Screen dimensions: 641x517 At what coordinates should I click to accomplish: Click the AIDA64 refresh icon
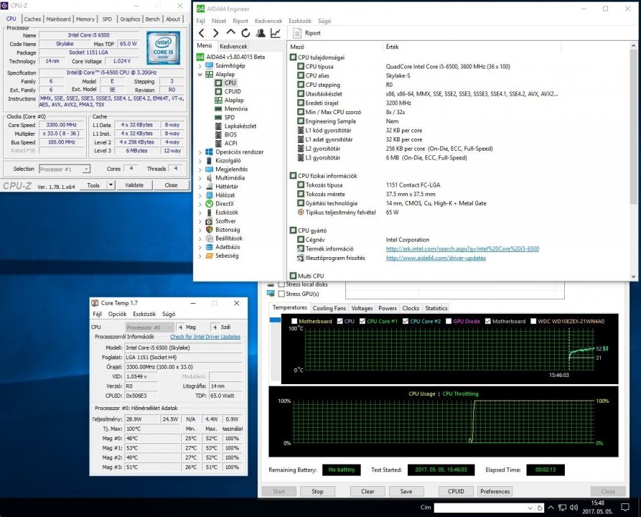(245, 33)
